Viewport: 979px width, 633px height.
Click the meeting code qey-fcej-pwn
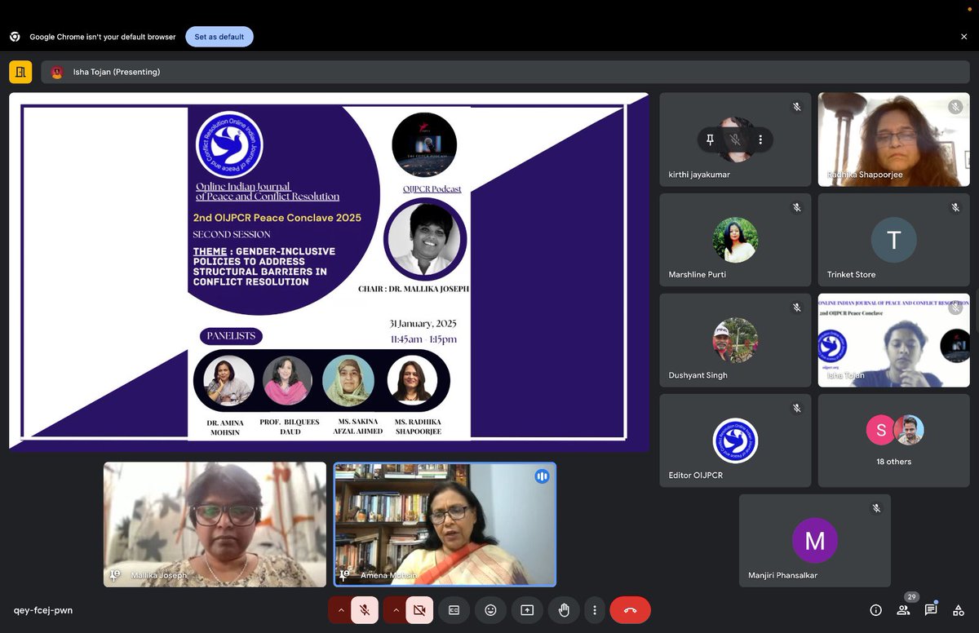43,610
